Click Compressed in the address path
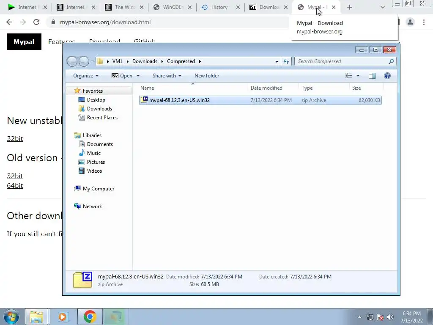 coord(181,61)
